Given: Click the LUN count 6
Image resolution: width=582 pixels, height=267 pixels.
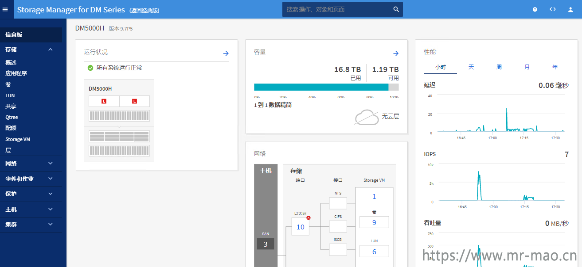Looking at the screenshot, I should (374, 252).
